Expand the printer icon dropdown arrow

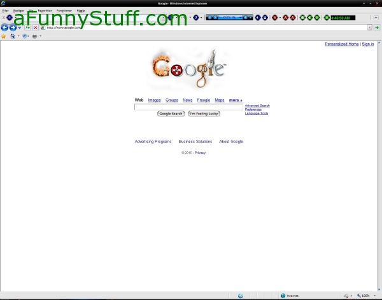pyautogui.click(x=41, y=36)
